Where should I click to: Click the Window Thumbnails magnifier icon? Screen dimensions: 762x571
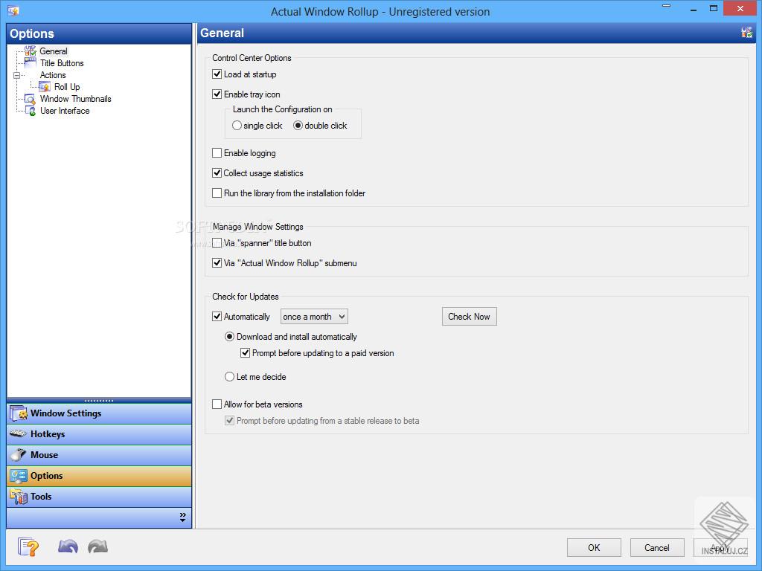click(x=31, y=99)
